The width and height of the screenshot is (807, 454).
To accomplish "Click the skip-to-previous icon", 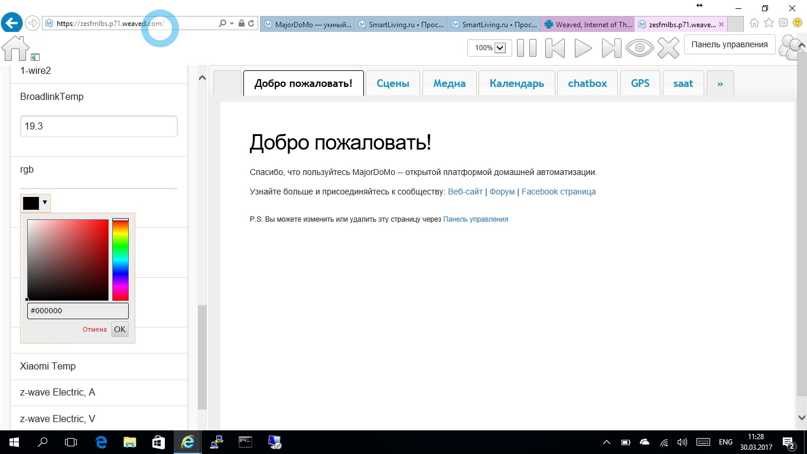I will 555,48.
